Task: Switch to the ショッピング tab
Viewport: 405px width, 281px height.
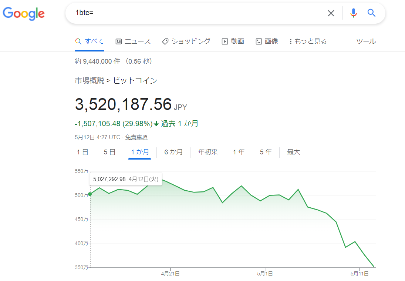Action: [186, 41]
